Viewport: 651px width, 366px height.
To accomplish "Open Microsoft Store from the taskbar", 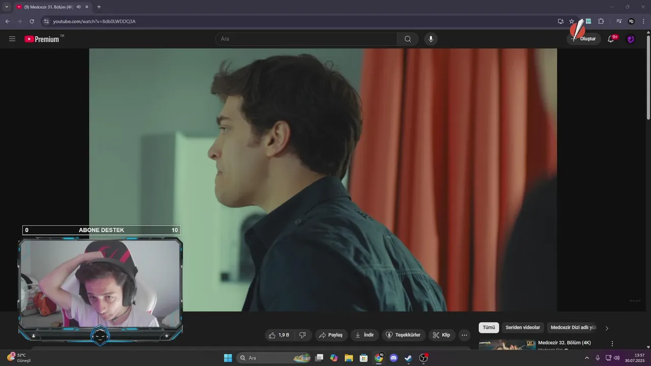I will coord(364,358).
